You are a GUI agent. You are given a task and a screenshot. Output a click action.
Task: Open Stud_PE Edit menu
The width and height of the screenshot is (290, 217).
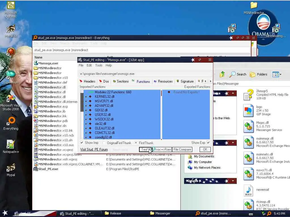tap(89, 65)
